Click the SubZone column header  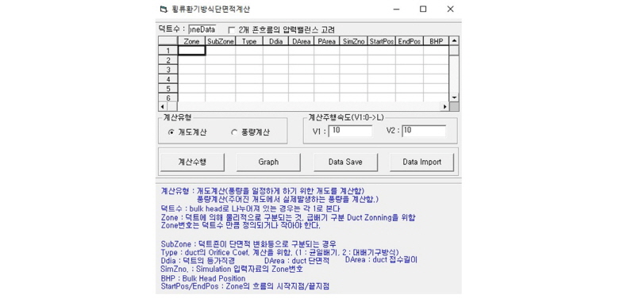pyautogui.click(x=221, y=41)
